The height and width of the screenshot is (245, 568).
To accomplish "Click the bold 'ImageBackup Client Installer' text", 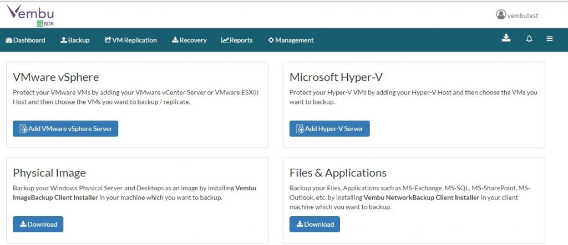I will click(55, 197).
